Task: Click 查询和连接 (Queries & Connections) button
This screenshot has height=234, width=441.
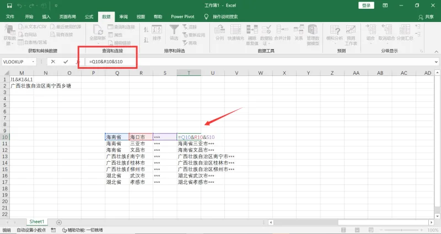Action: [x=121, y=27]
